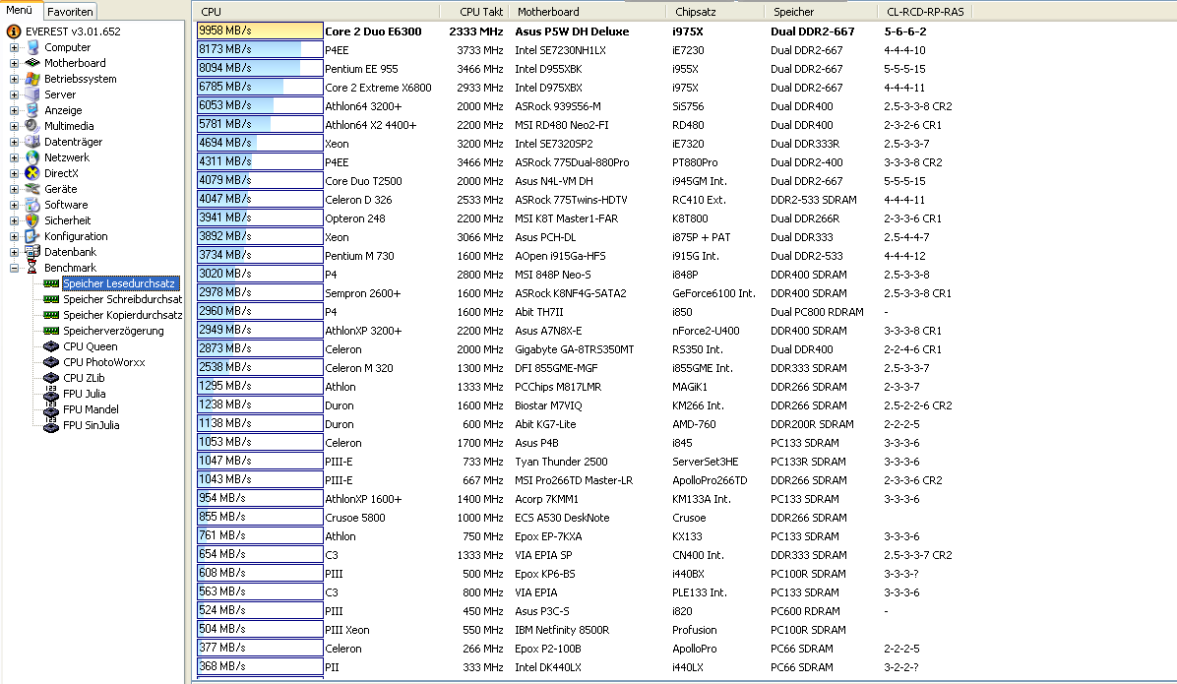1177x684 pixels.
Task: Expand the Netzwerk tree node
Action: pyautogui.click(x=14, y=157)
